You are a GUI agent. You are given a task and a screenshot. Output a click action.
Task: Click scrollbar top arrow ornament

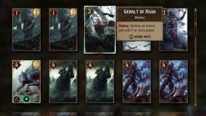click(x=195, y=10)
